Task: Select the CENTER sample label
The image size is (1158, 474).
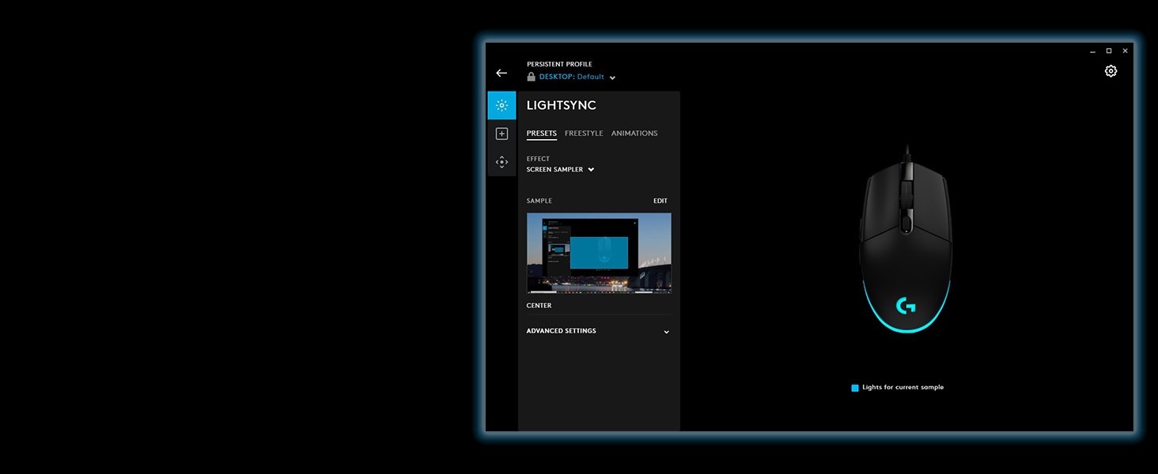Action: (x=539, y=306)
